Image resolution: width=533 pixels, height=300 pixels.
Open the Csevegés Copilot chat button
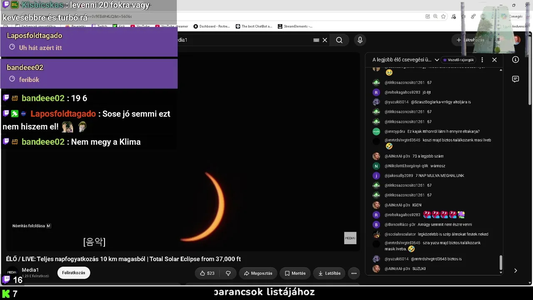(x=512, y=16)
